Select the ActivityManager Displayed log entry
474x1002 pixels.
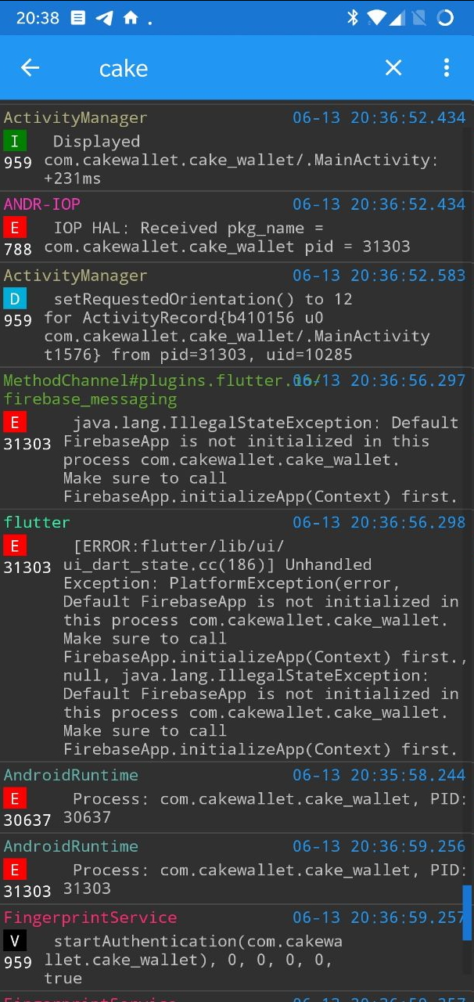[x=235, y=149]
